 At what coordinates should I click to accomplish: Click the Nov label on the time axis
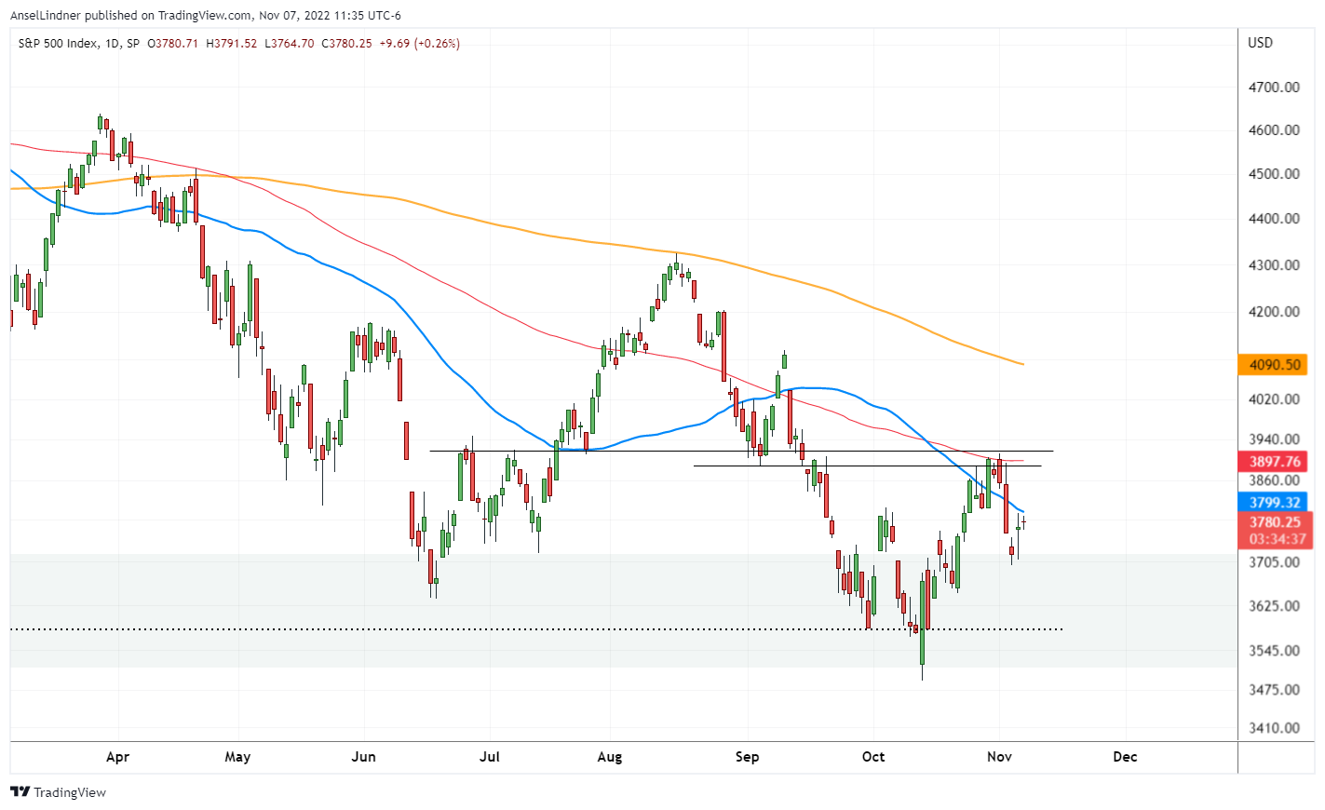click(x=998, y=758)
